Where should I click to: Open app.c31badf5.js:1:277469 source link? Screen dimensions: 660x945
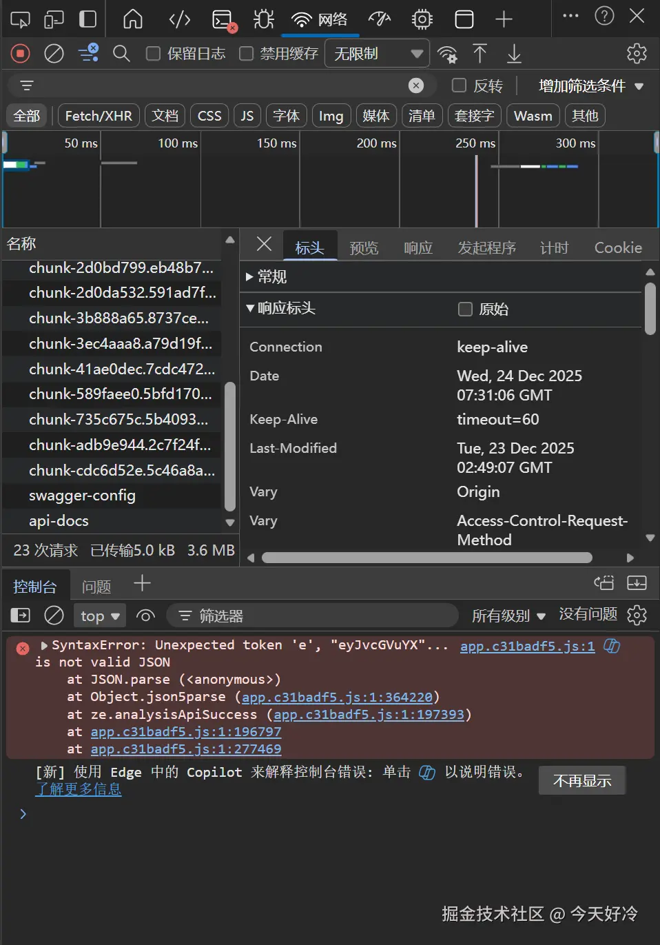click(186, 749)
